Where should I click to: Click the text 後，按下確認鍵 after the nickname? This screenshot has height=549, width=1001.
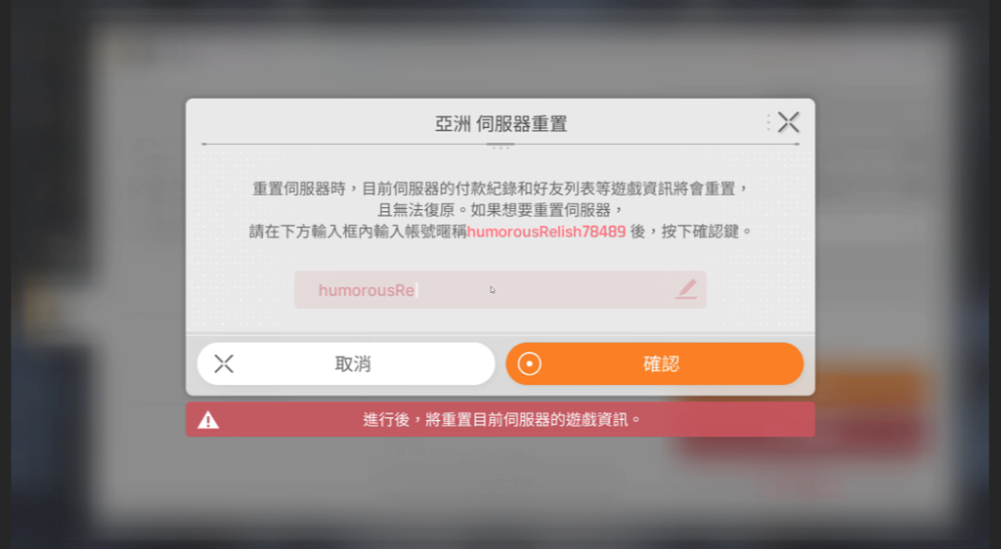click(691, 232)
